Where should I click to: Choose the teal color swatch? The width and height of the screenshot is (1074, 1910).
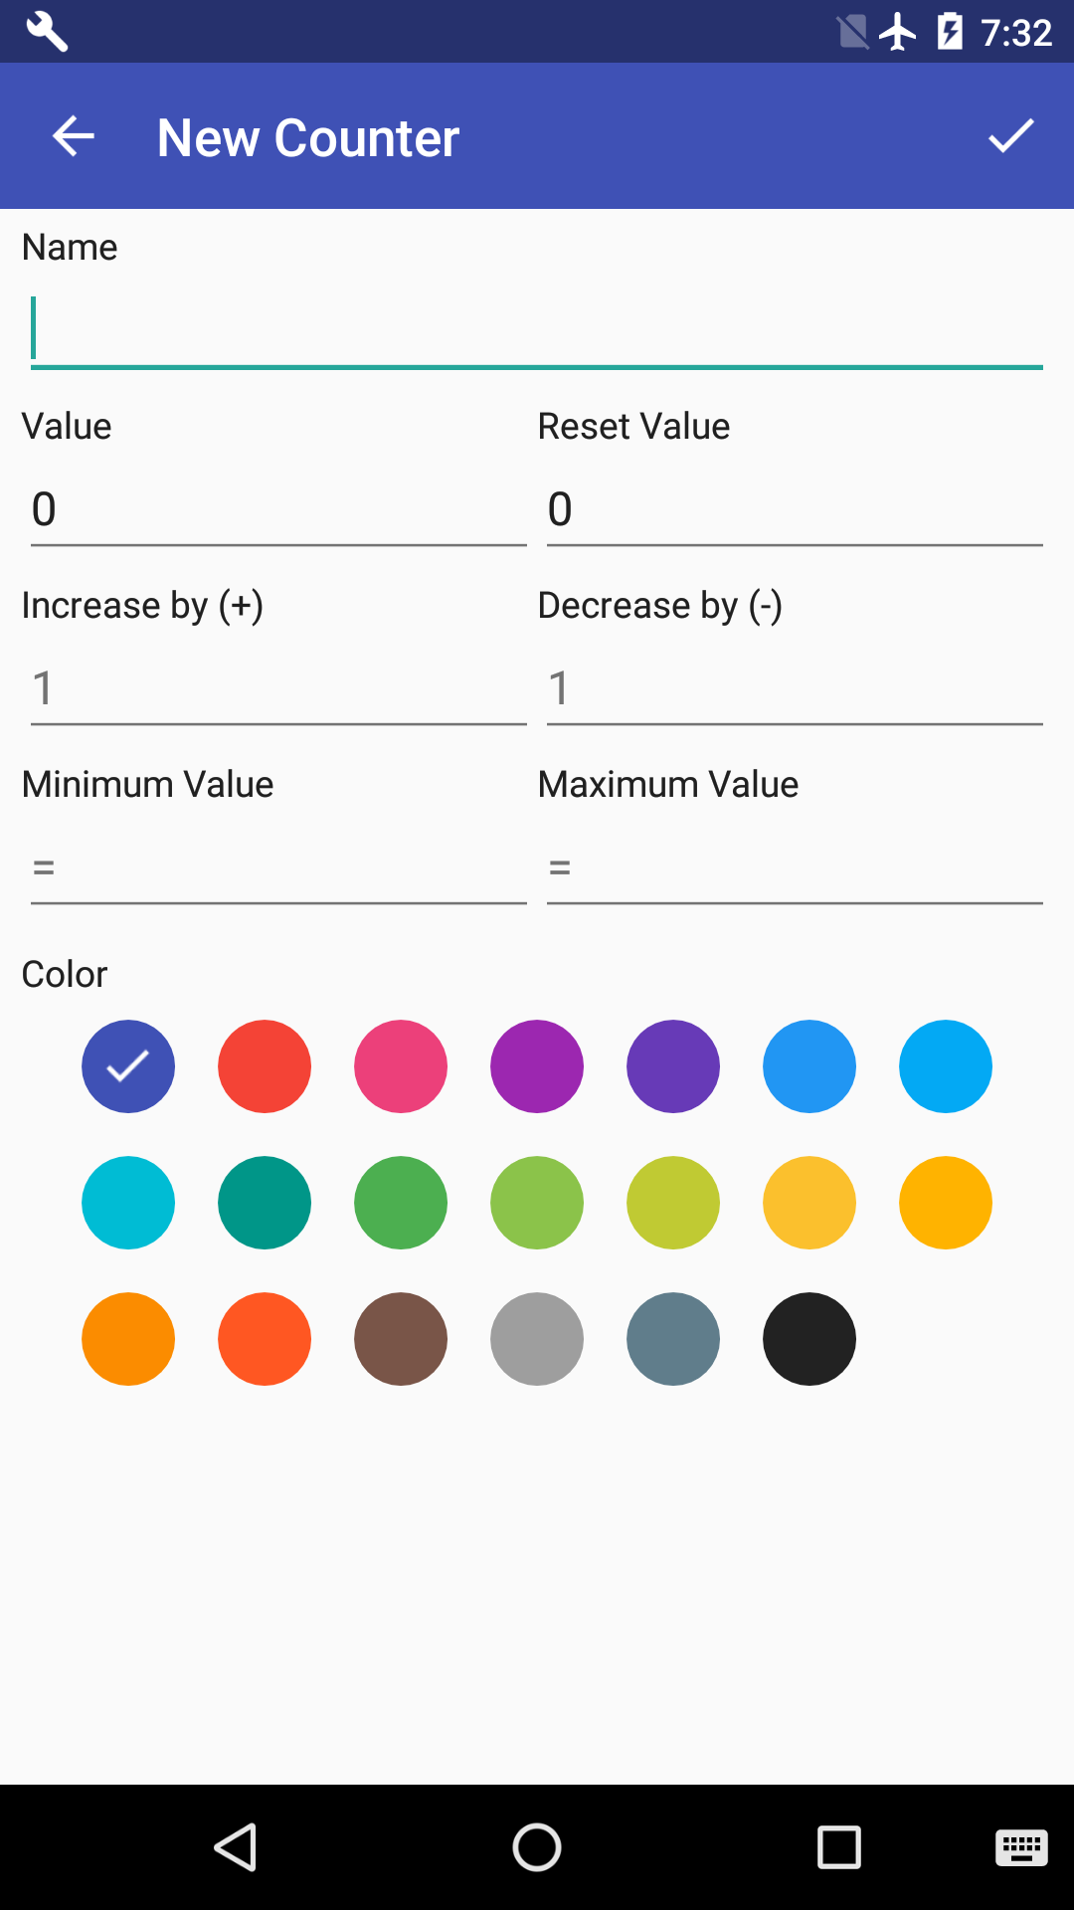264,1202
